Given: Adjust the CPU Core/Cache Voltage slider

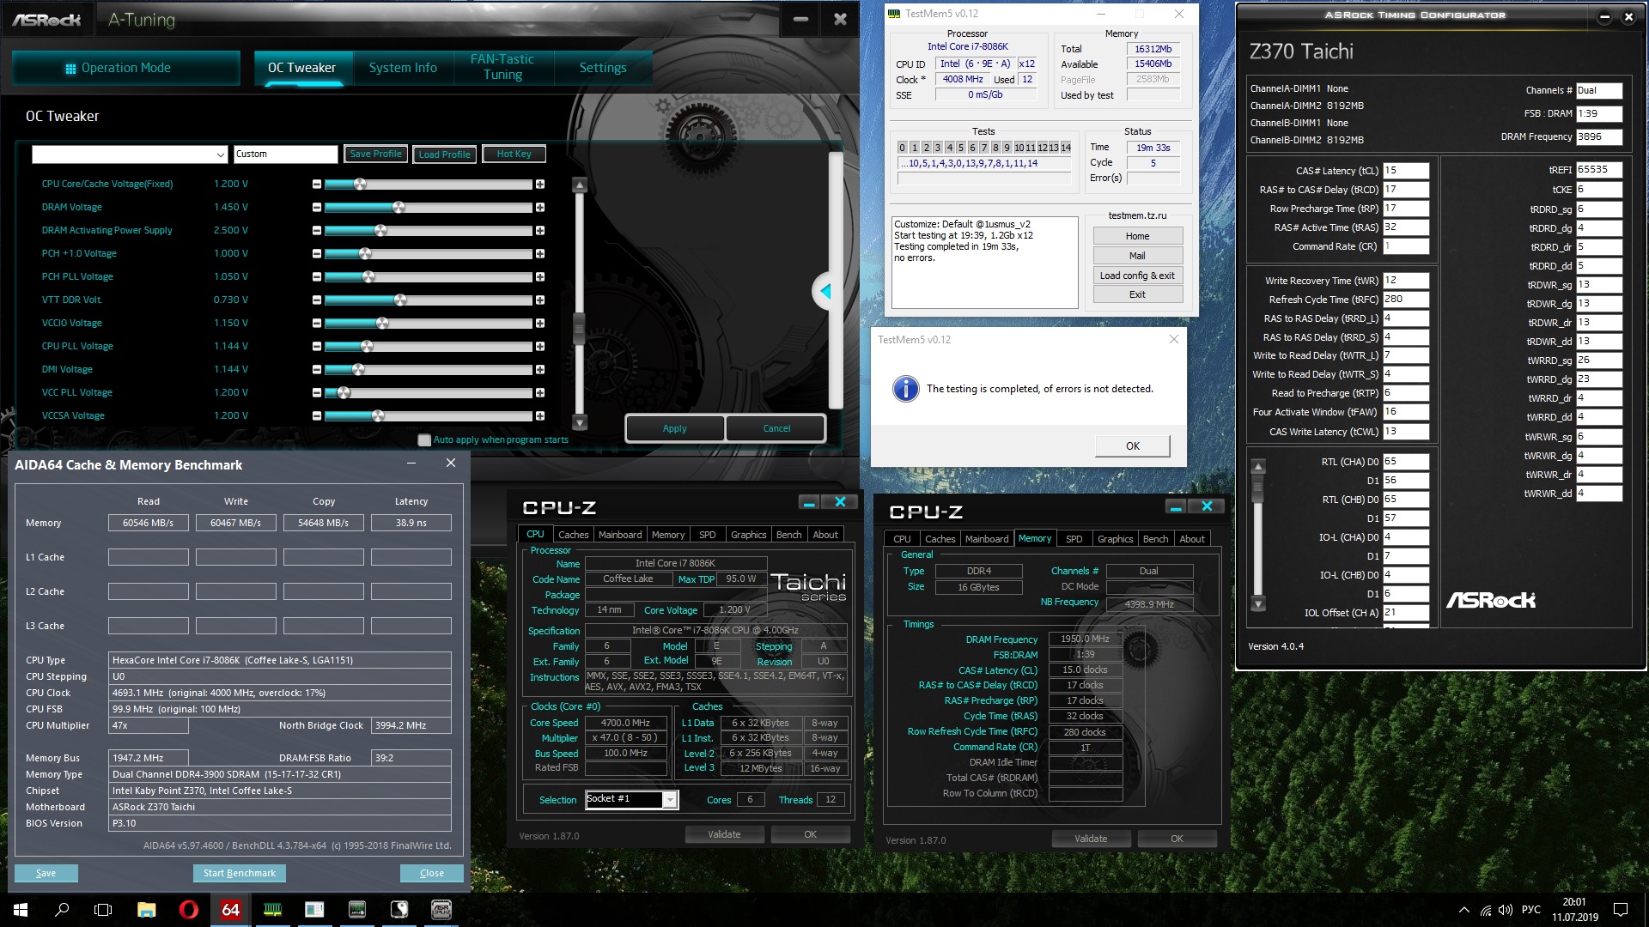Looking at the screenshot, I should coord(361,185).
